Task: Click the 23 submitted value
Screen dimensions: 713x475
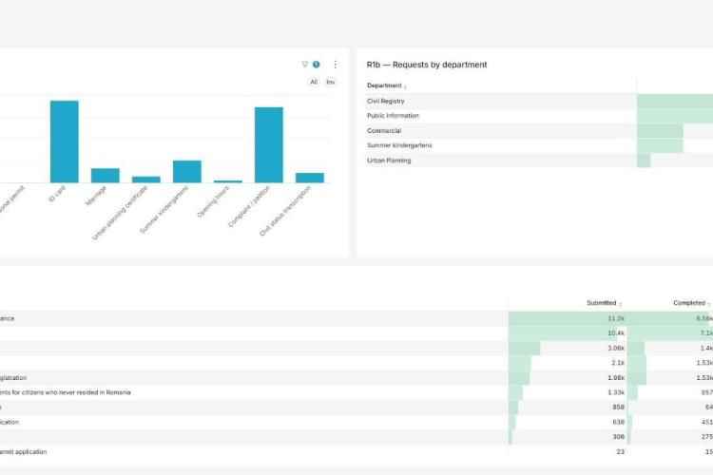Action: [x=620, y=452]
